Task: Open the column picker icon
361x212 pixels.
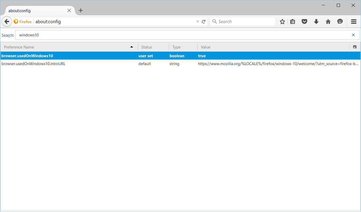Action: pos(355,47)
